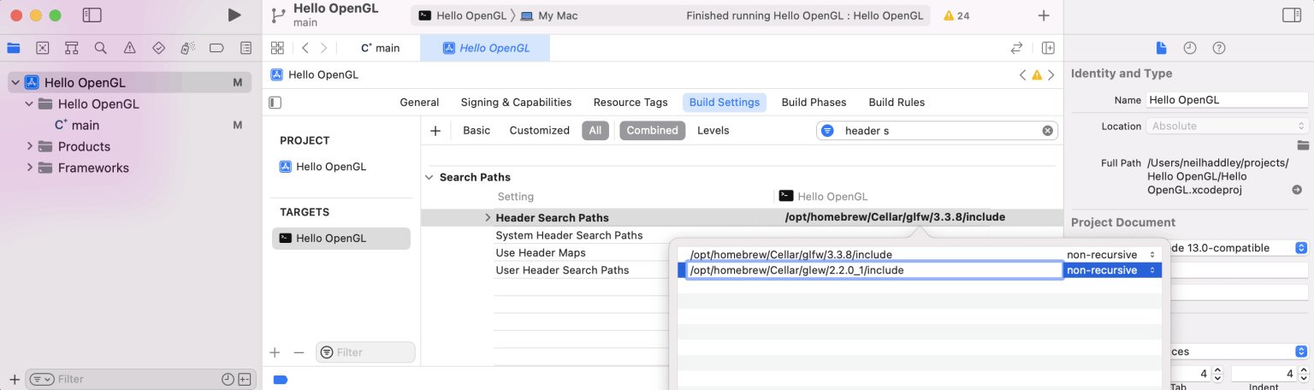This screenshot has height=390, width=1314.
Task: Clear the build settings search field
Action: click(1047, 131)
